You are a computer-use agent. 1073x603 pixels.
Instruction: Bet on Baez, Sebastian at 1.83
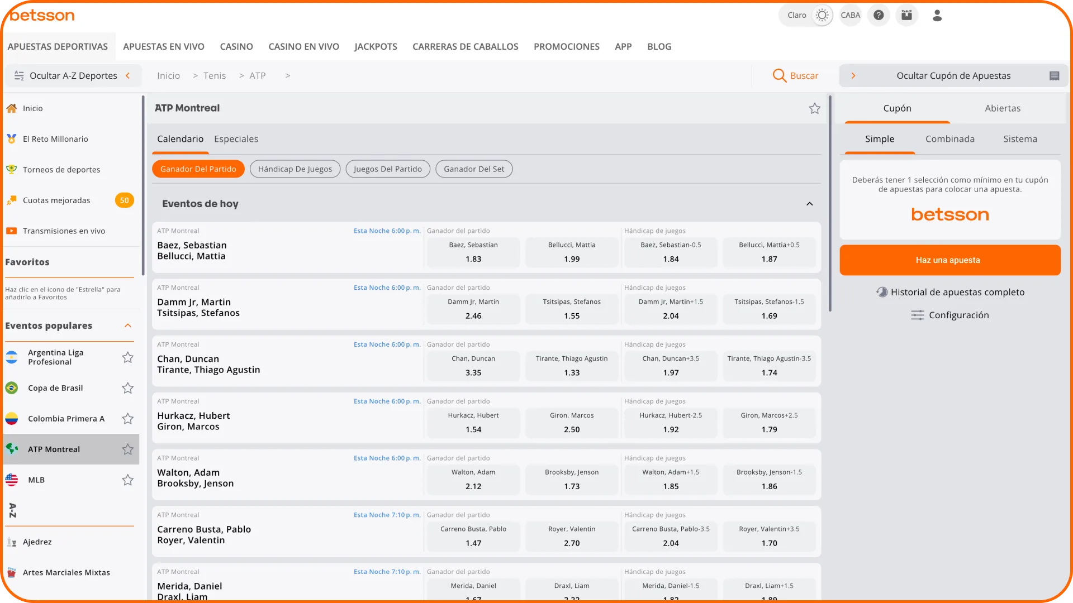pyautogui.click(x=473, y=252)
